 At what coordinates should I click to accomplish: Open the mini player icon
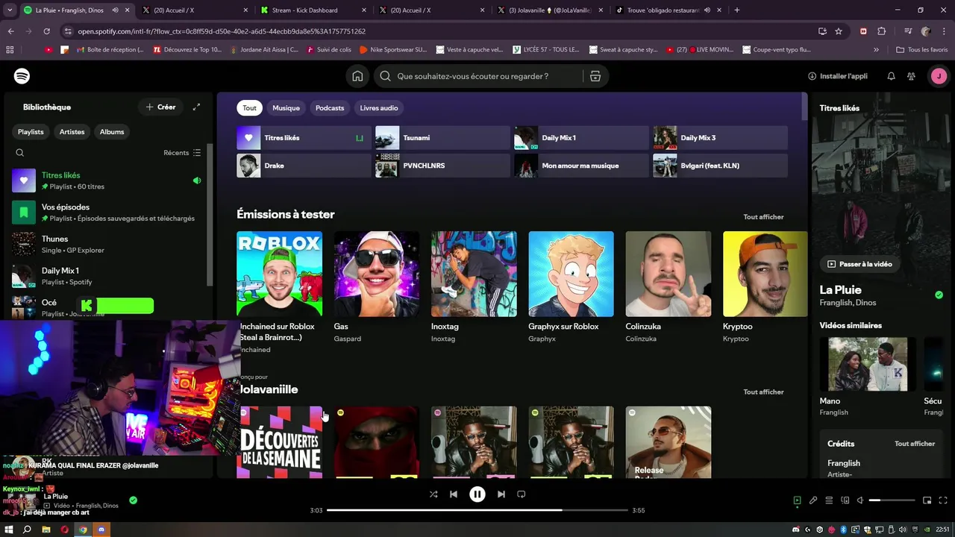(927, 500)
